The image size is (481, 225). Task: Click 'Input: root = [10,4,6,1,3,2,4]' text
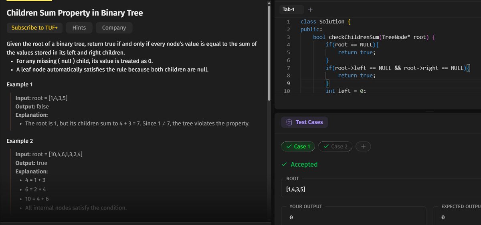(x=49, y=154)
